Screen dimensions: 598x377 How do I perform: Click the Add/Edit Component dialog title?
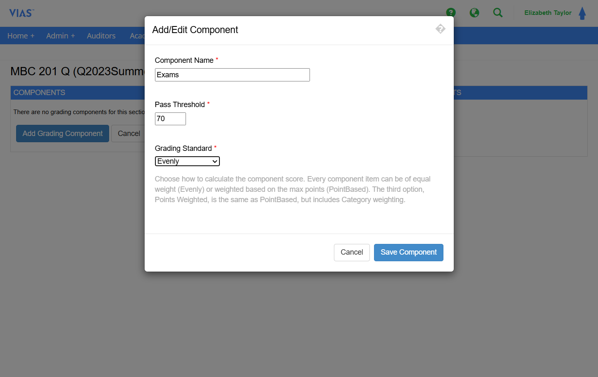(195, 30)
